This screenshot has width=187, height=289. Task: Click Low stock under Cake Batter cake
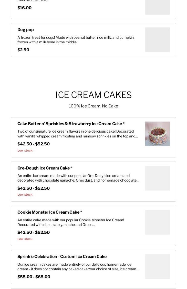(25, 150)
